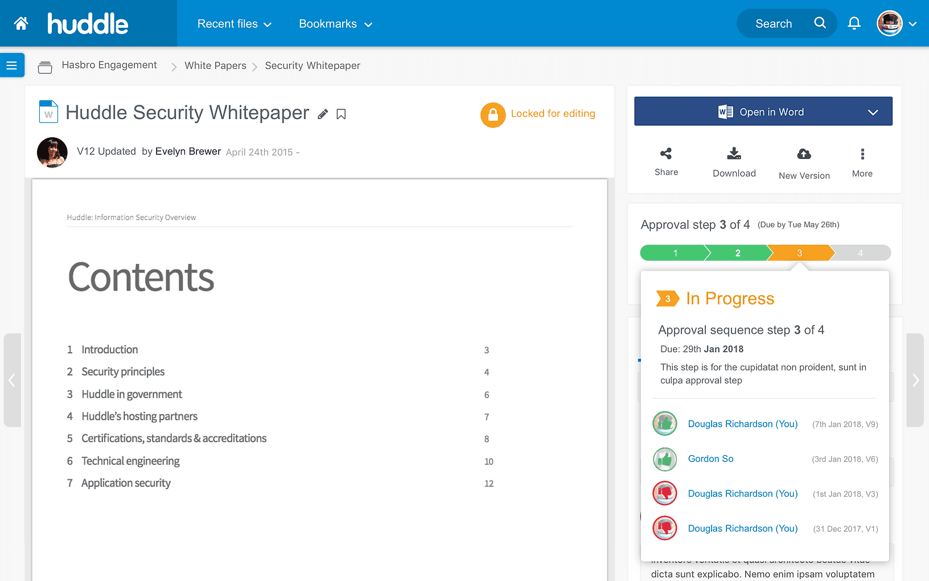Screen dimensions: 929x581
Task: Click Open in Word button
Action: pos(763,111)
